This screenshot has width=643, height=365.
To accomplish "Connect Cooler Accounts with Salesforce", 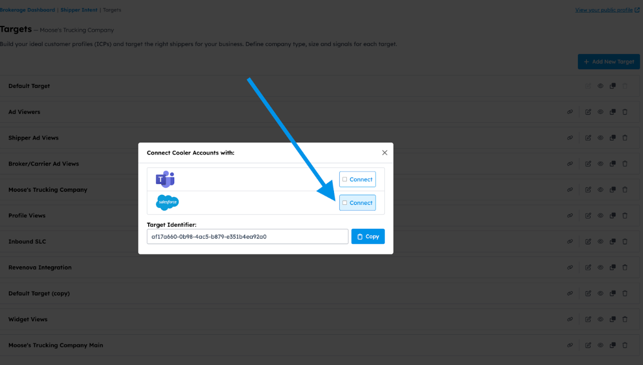I will (357, 203).
